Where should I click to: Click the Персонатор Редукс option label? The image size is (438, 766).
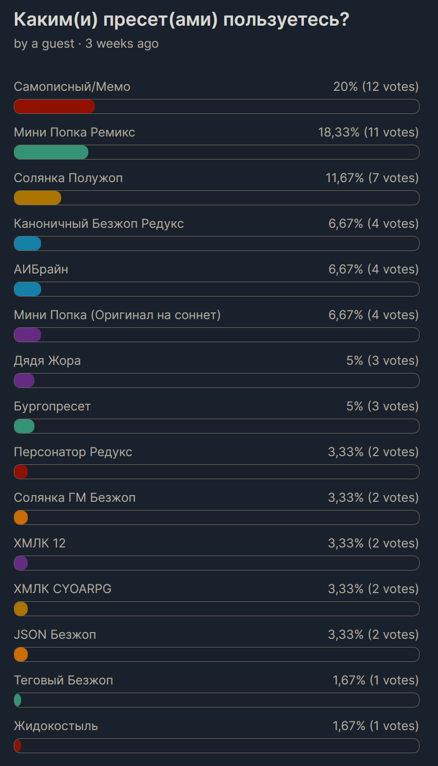coord(73,452)
